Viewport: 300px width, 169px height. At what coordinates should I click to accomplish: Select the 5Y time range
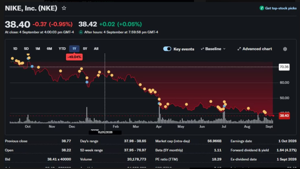click(85, 49)
